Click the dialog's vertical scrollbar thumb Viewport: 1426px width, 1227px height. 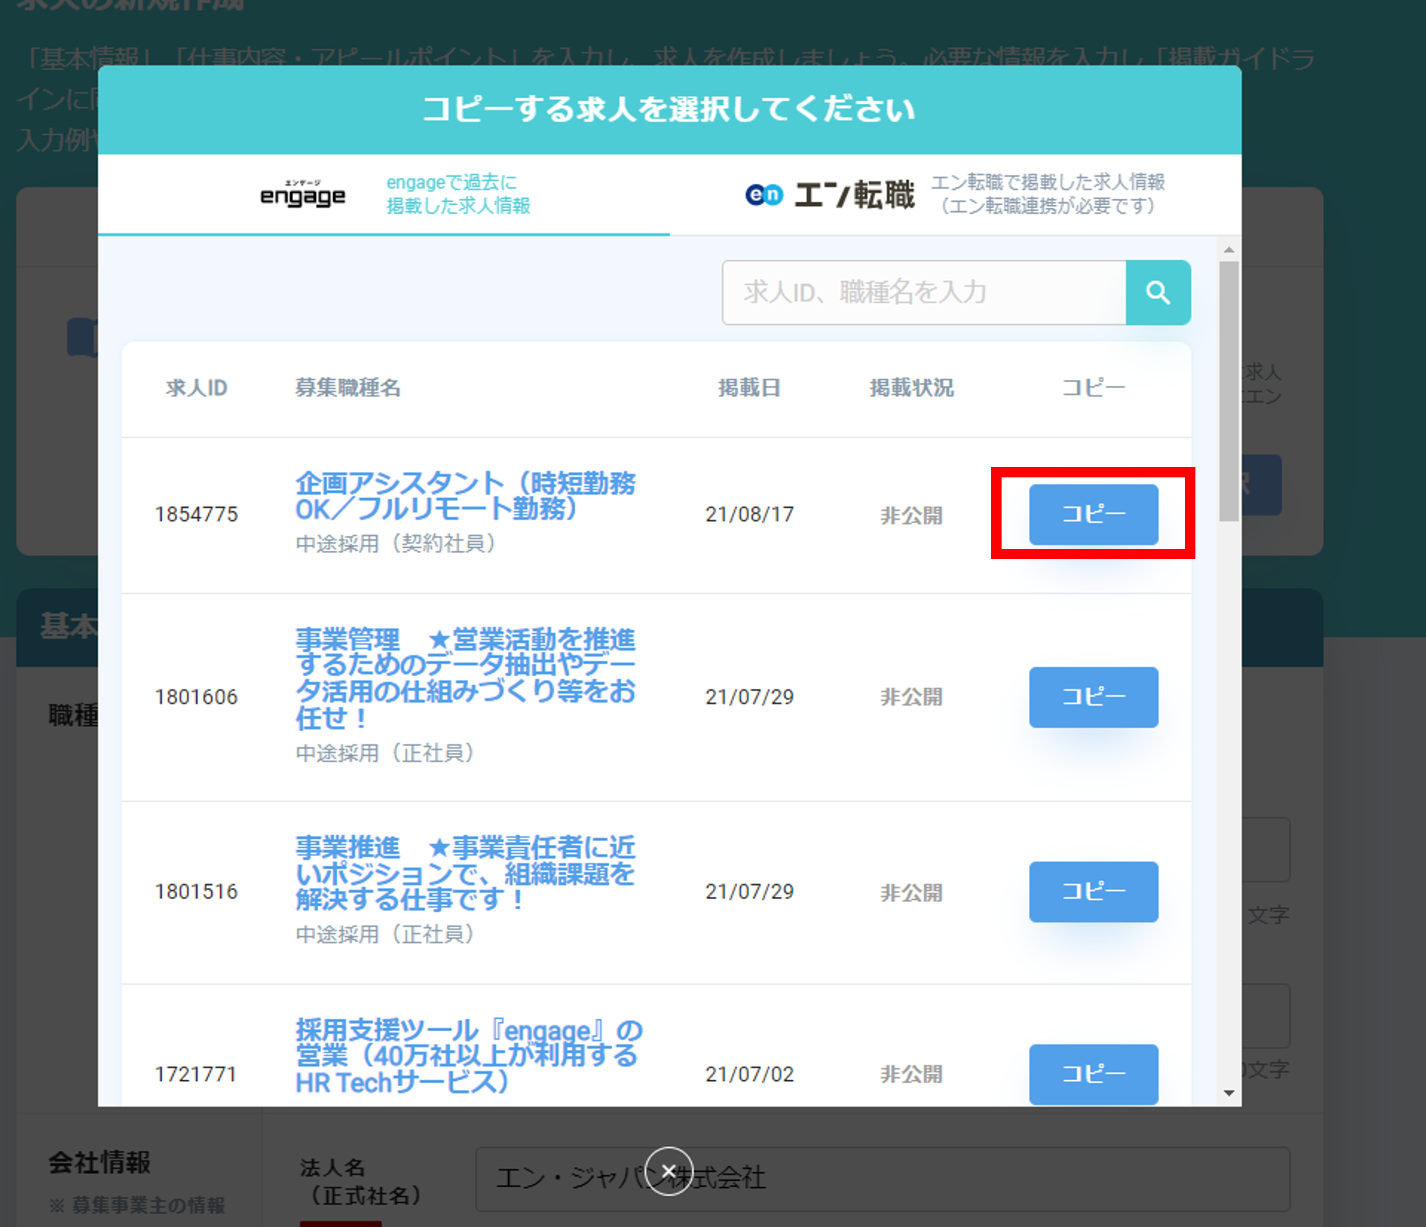click(x=1229, y=391)
